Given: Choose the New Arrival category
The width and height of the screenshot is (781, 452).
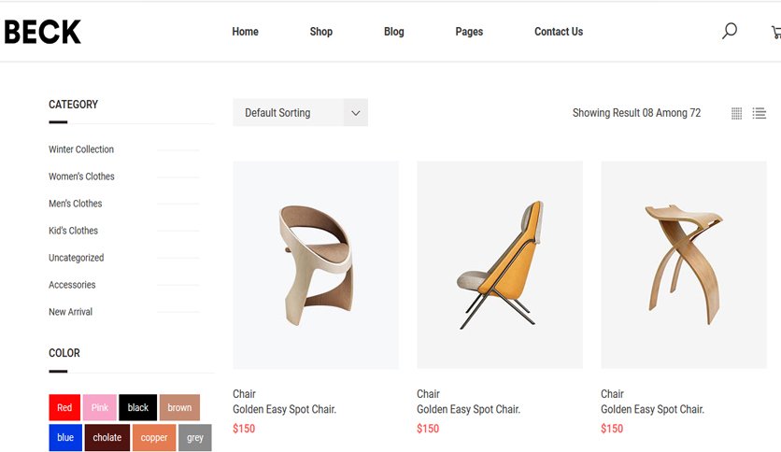Looking at the screenshot, I should click(70, 312).
